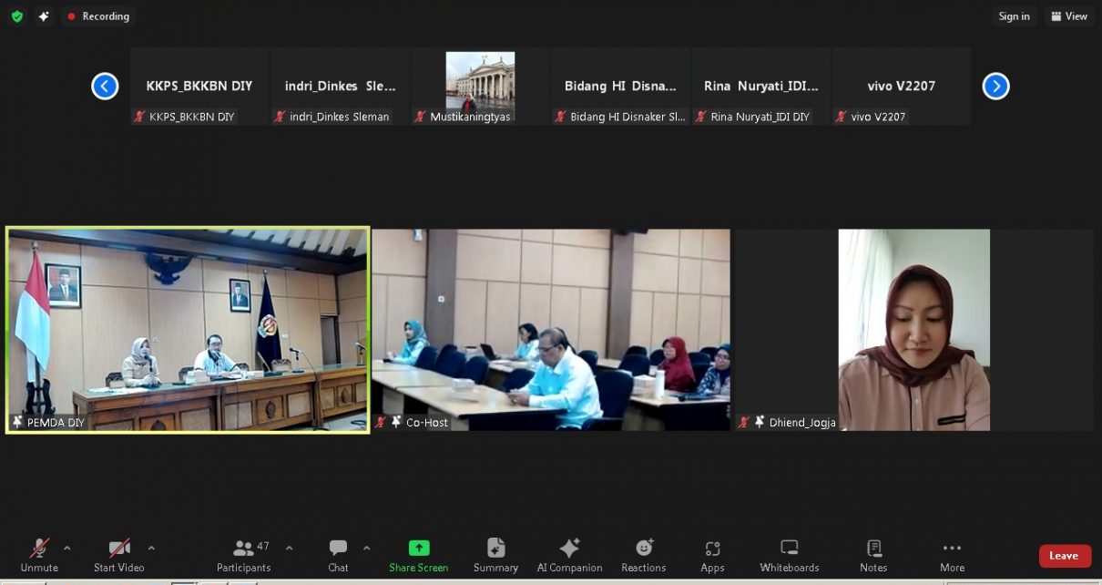Show next participants with right arrow
Viewport: 1102px width, 585px height.
[995, 87]
